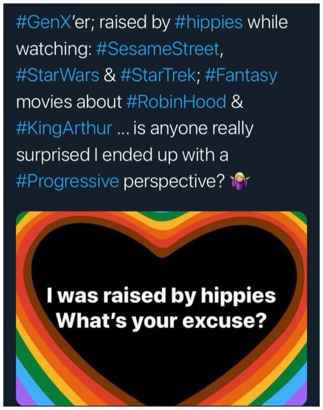This screenshot has height=410, width=323.
Task: Open the #RobinHood hashtag
Action: tap(176, 102)
